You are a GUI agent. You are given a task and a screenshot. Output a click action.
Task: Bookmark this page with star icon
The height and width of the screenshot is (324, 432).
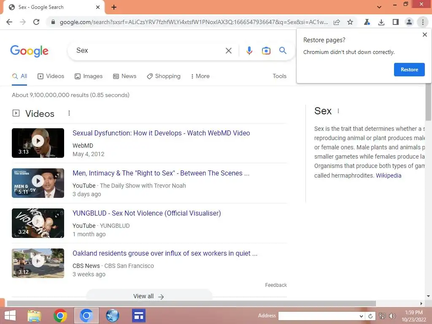pos(350,22)
